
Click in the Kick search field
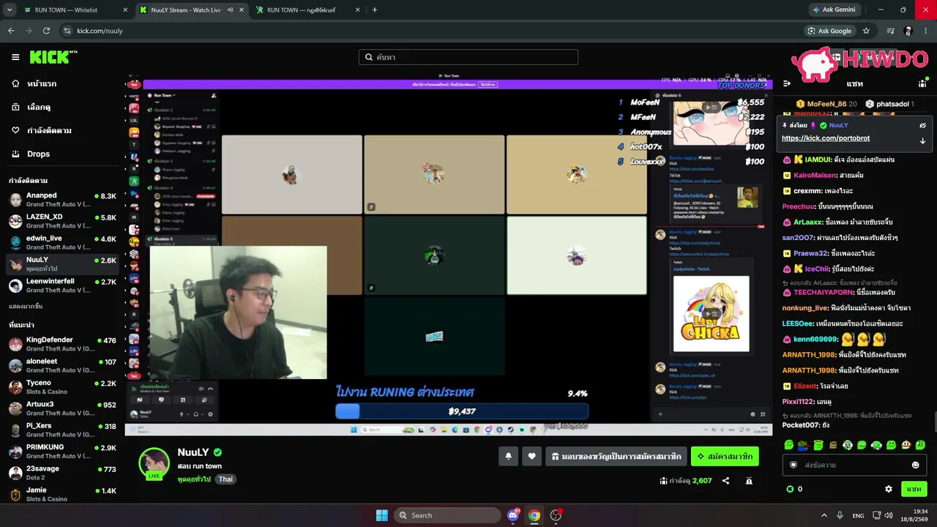pos(468,57)
